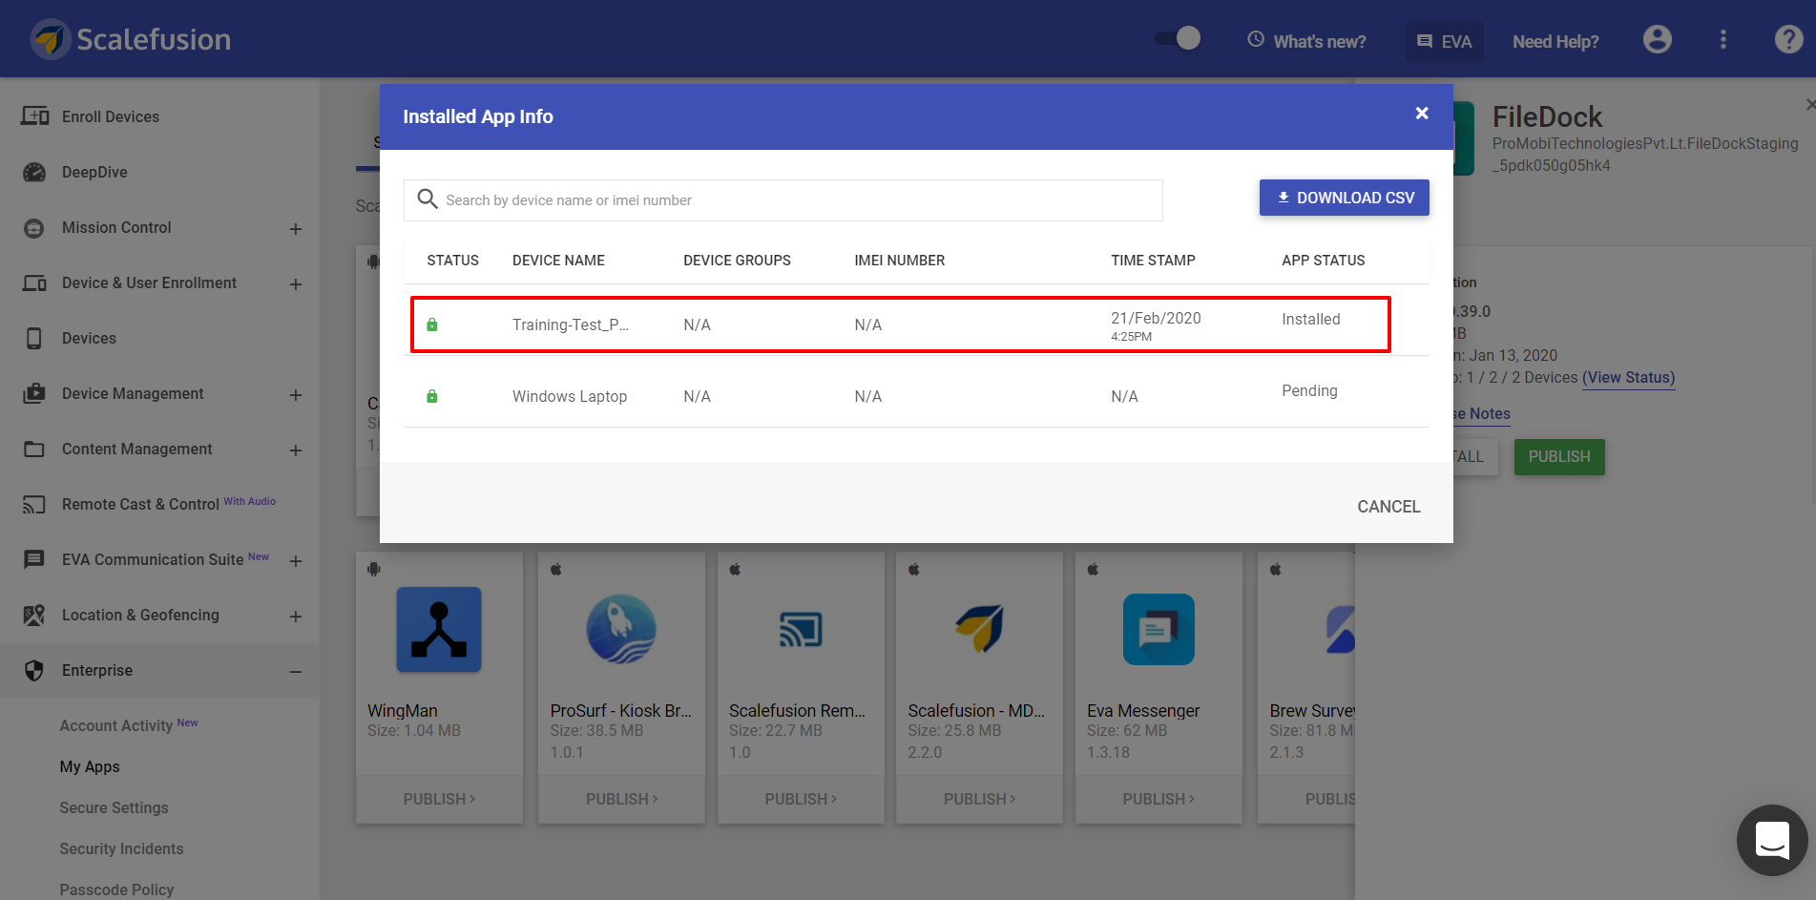Click the DEVICE NAME column header
The image size is (1816, 900).
(x=558, y=261)
